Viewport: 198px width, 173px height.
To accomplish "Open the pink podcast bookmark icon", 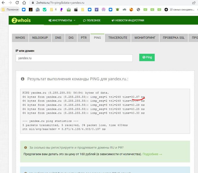I will 104,10.
